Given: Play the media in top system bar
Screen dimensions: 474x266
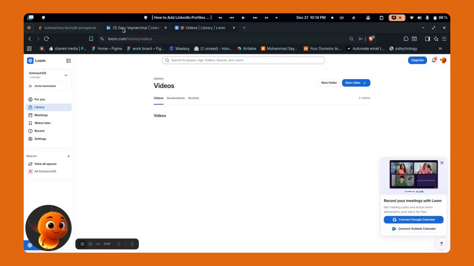Looking at the screenshot, I should (243, 17).
